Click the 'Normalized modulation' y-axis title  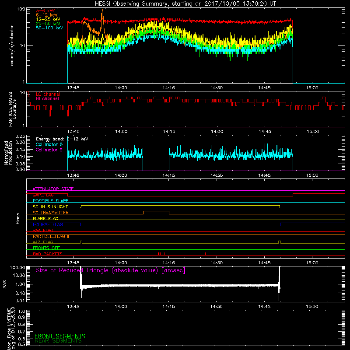[8, 153]
